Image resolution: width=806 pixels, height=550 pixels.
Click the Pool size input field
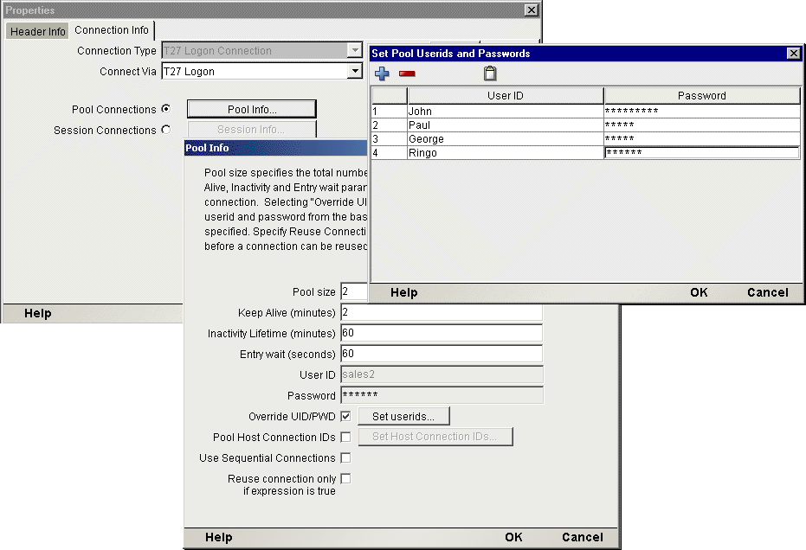(357, 291)
